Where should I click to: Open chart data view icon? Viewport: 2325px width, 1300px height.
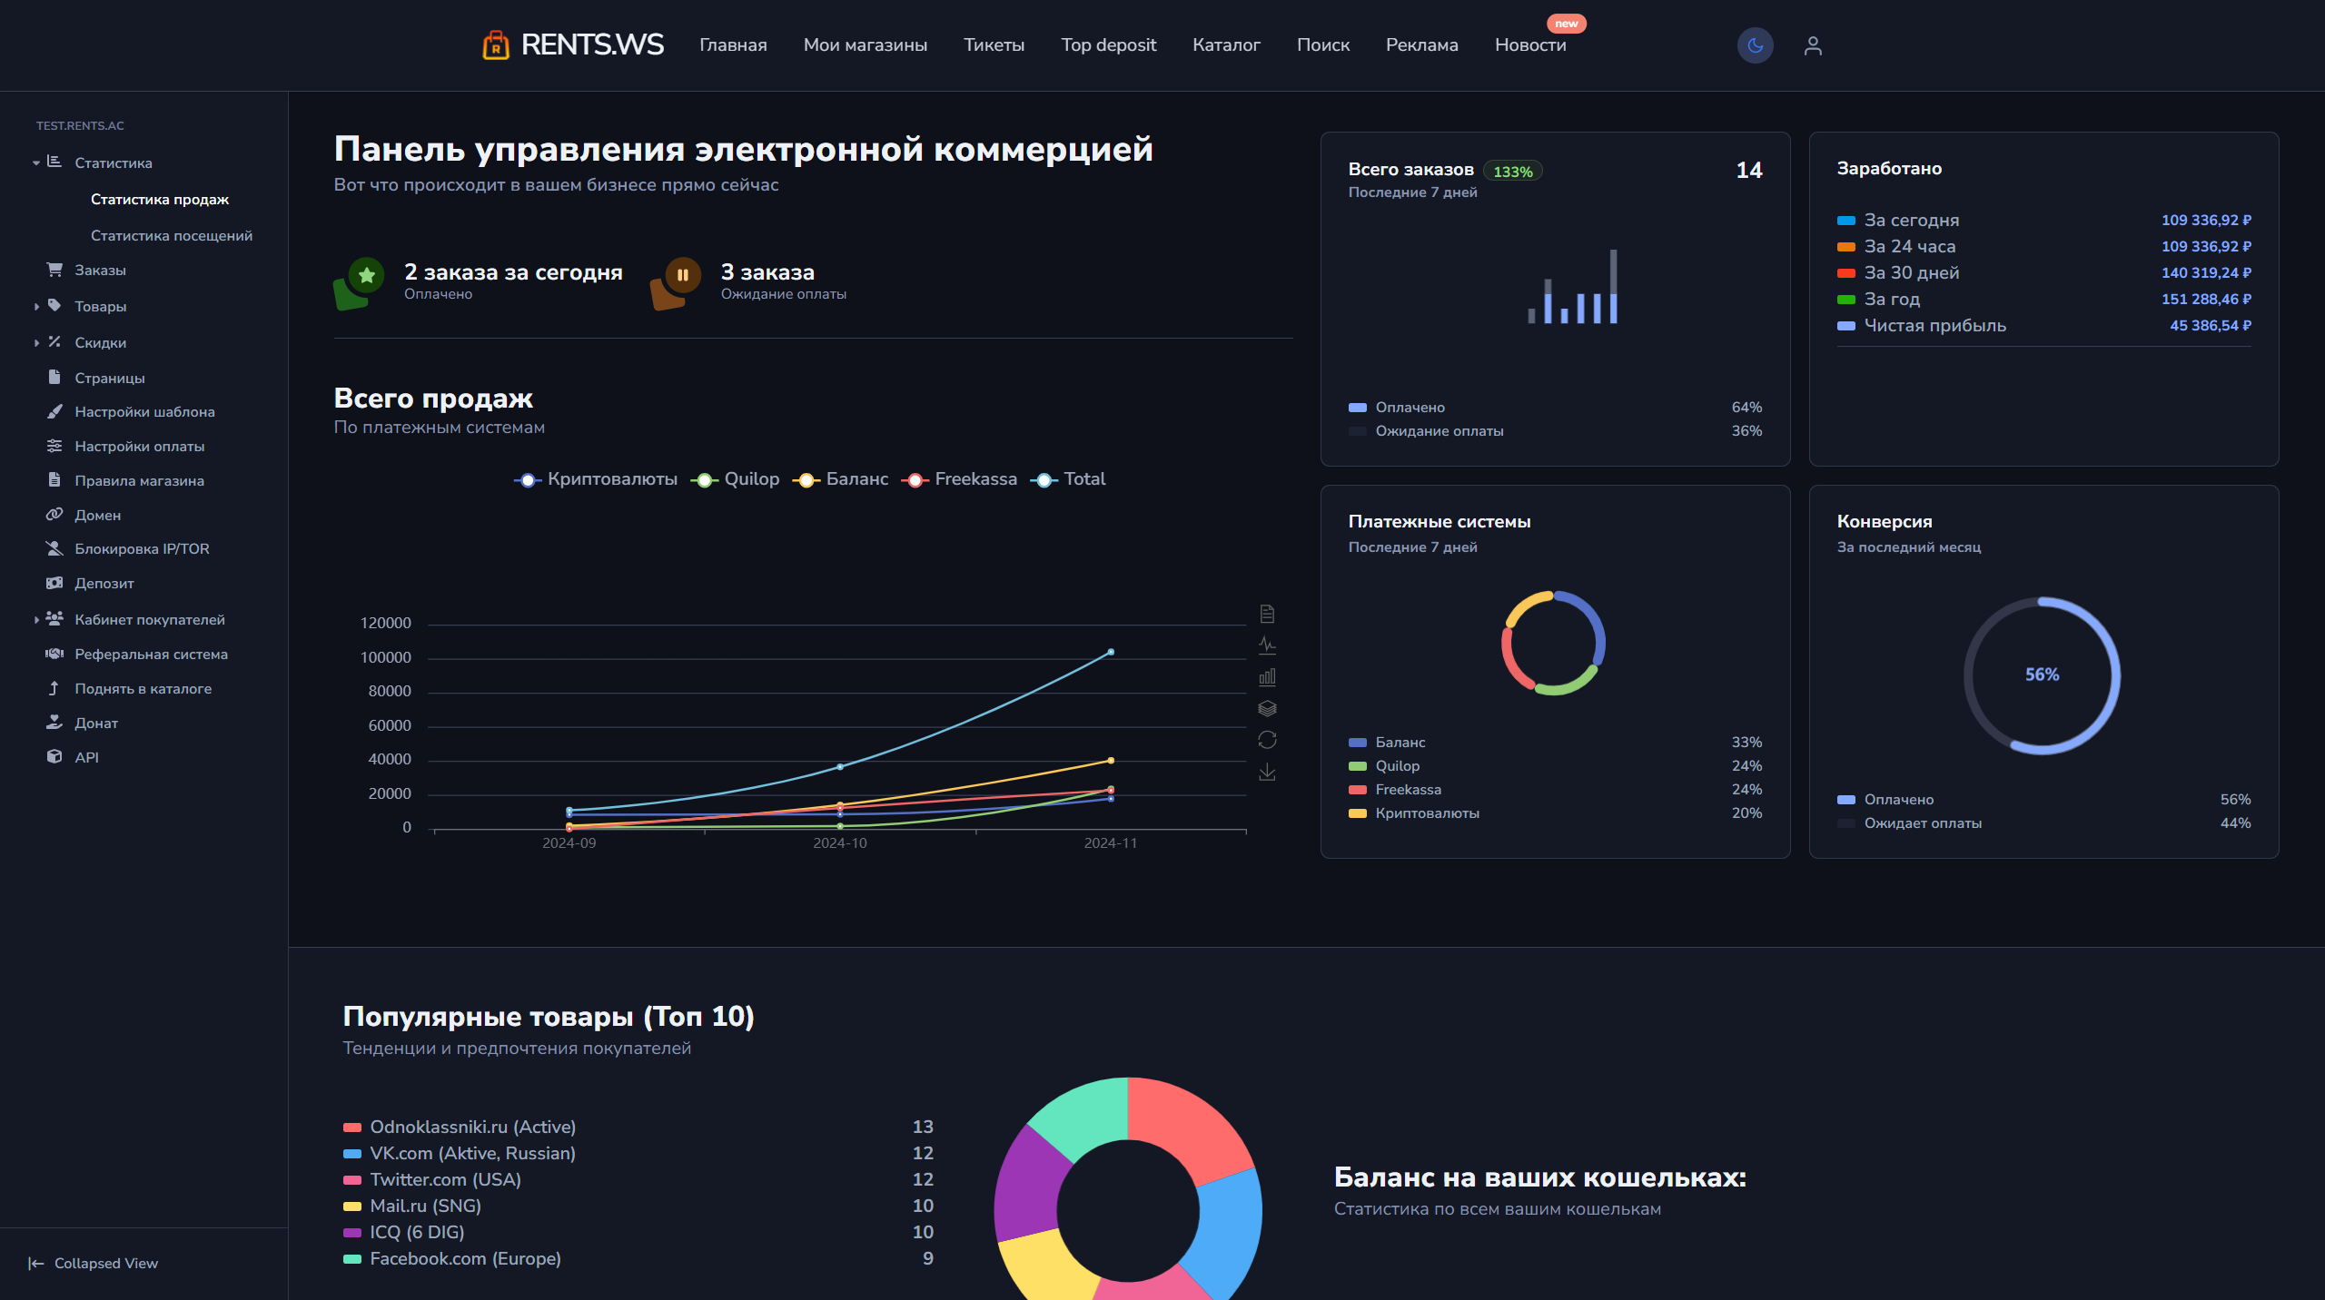(1267, 615)
